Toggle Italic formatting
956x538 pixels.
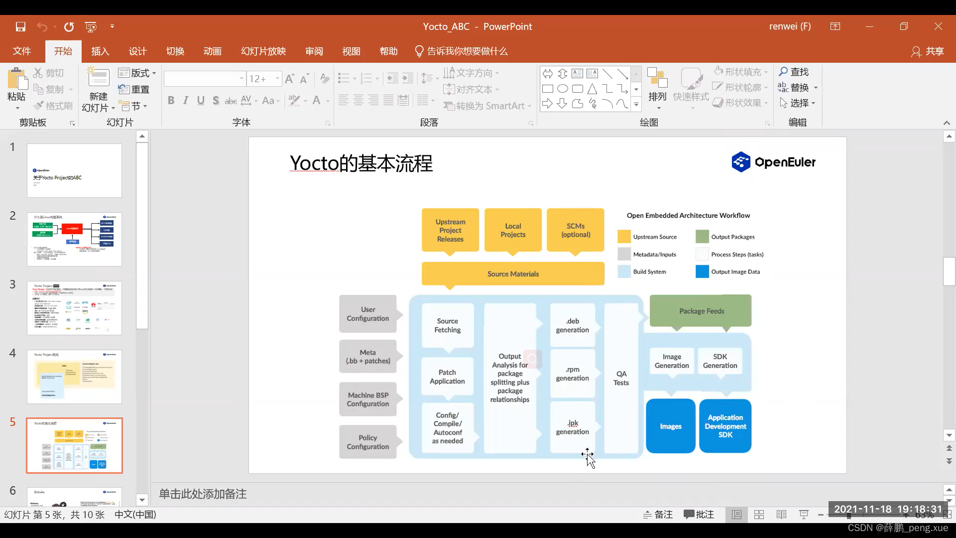pyautogui.click(x=186, y=101)
